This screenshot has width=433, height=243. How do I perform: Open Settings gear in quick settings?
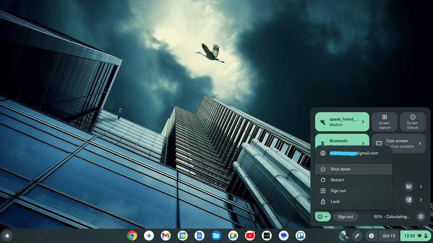[x=421, y=216]
